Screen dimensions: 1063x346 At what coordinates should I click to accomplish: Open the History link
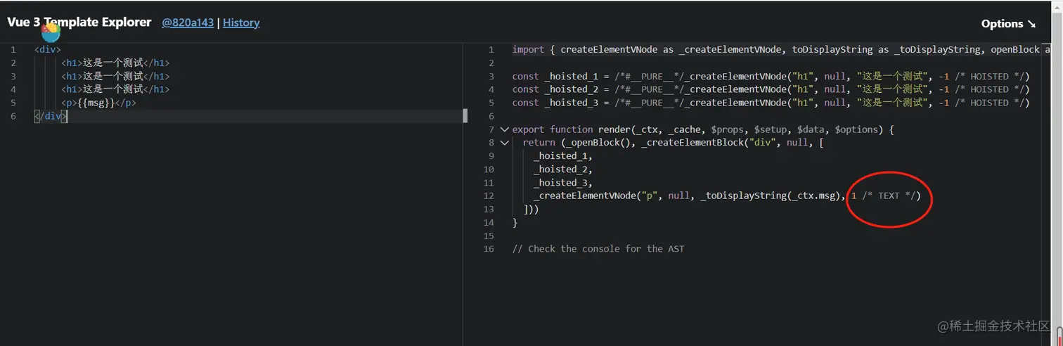(x=241, y=23)
